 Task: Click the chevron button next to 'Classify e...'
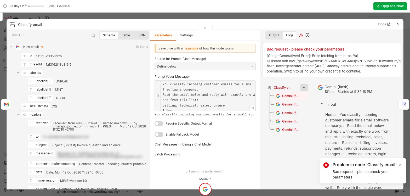point(304,88)
